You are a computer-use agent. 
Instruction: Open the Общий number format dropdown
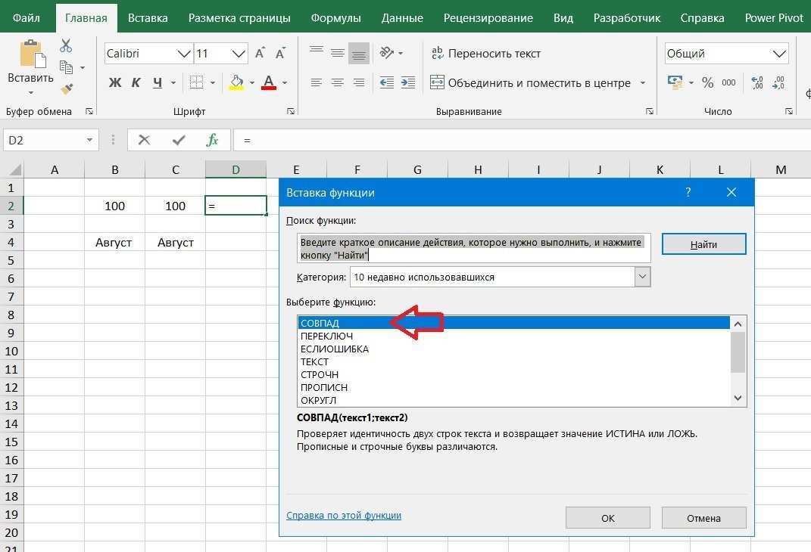coord(779,54)
